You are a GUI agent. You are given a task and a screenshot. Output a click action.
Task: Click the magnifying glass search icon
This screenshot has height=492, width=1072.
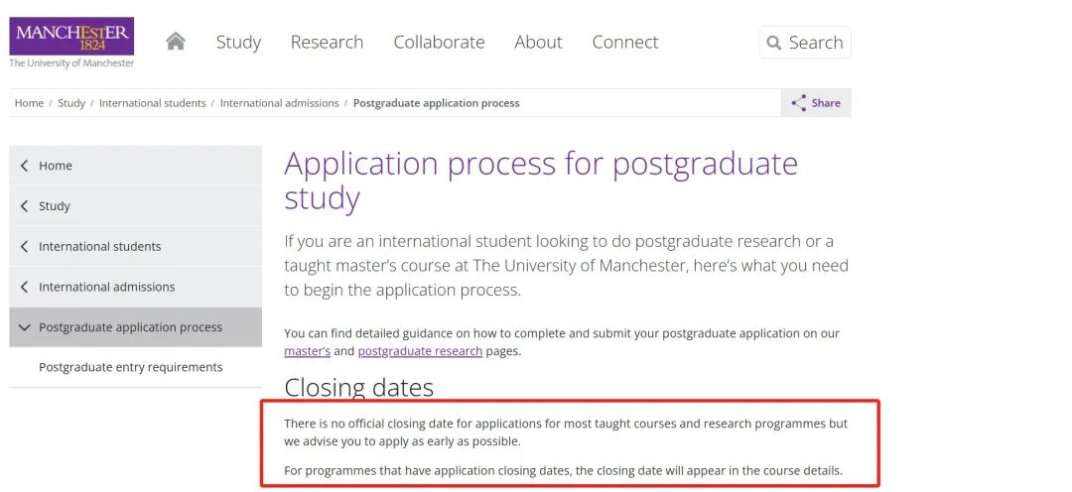pos(773,43)
